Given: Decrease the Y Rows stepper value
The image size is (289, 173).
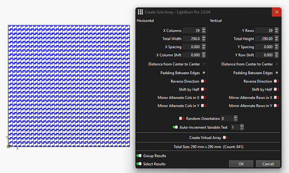Looking at the screenshot, I should coord(276,32).
